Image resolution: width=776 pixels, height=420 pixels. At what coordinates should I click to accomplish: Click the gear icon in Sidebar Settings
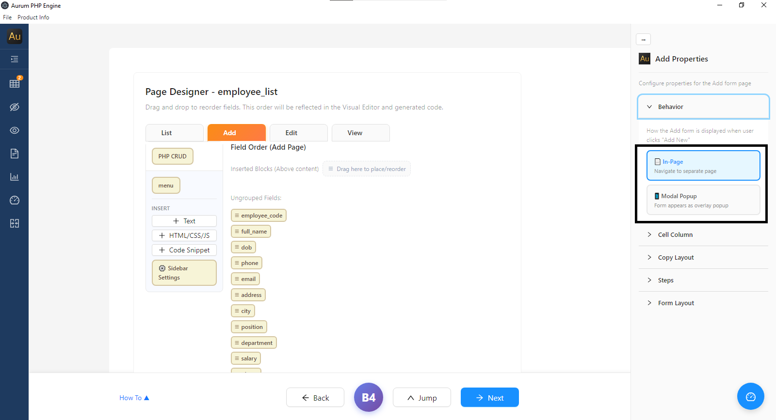(x=162, y=268)
